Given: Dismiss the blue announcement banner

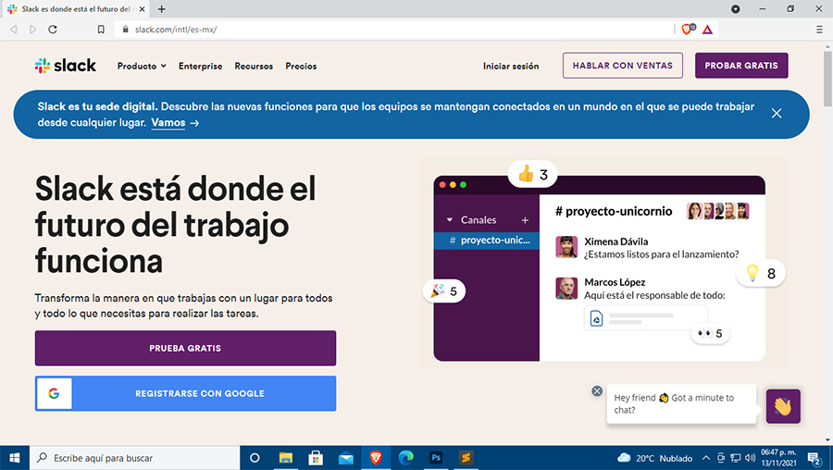Looking at the screenshot, I should coord(777,114).
